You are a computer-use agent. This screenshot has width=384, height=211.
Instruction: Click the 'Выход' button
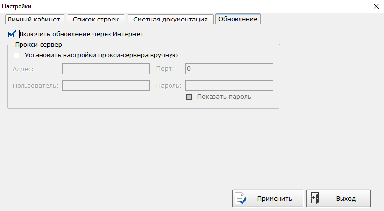pos(339,198)
